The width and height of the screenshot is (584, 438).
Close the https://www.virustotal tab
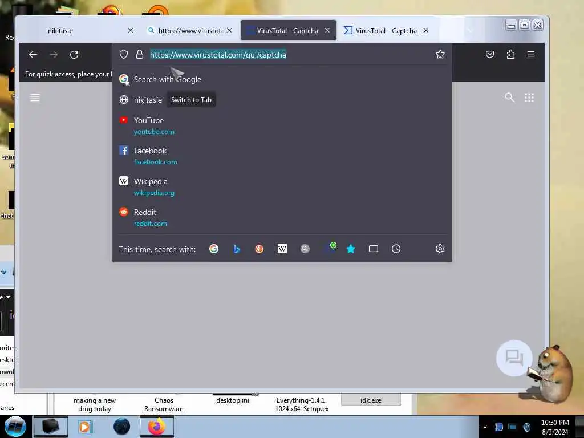[229, 31]
